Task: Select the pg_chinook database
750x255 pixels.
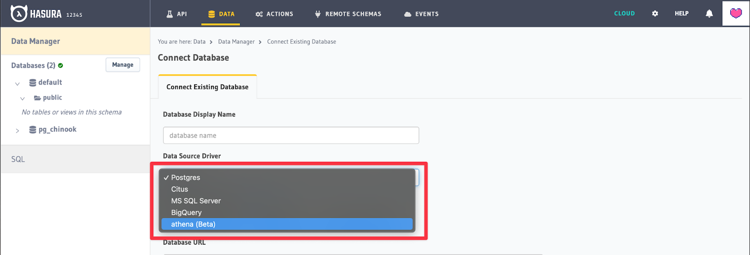Action: coord(57,130)
